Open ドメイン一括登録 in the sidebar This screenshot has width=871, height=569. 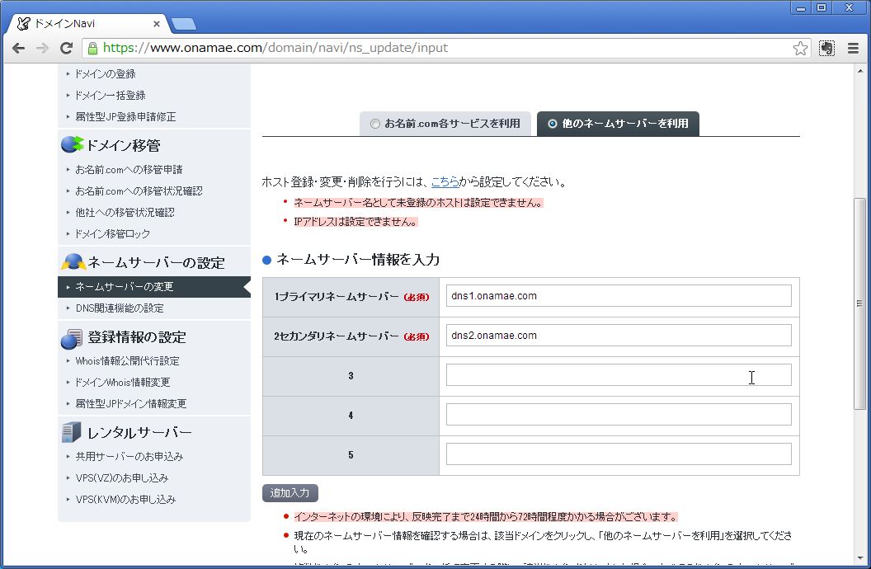[110, 96]
